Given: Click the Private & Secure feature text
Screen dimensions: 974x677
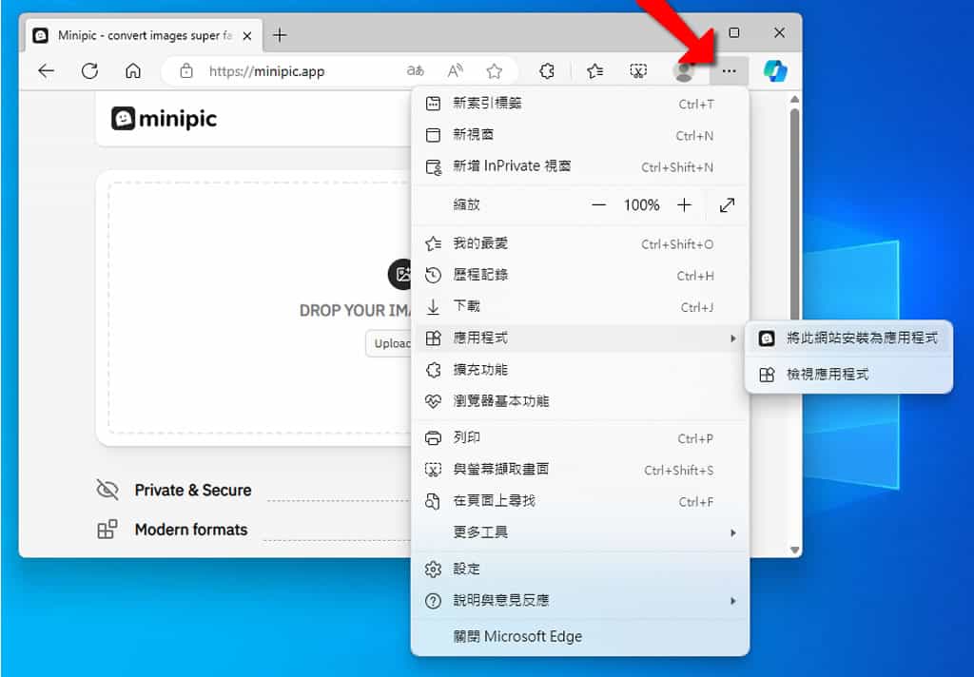Looking at the screenshot, I should click(x=192, y=490).
